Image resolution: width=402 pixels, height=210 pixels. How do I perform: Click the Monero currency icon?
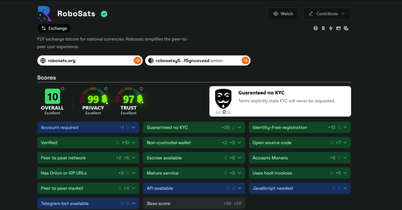pyautogui.click(x=315, y=28)
